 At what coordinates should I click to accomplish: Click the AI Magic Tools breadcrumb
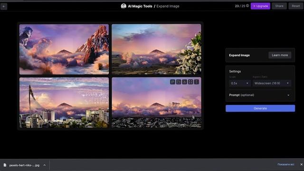coord(140,6)
